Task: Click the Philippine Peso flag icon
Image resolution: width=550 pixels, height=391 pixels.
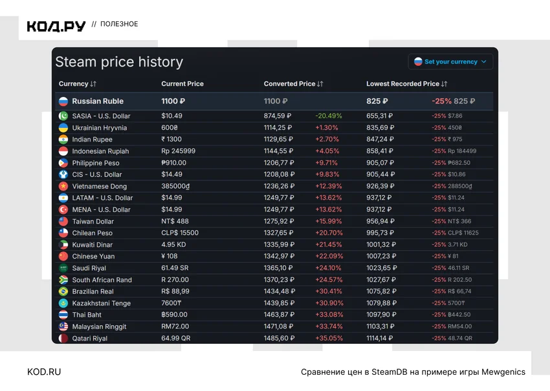Action: point(63,163)
